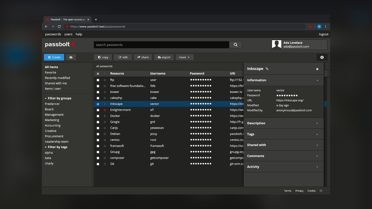Click the browser address bar
372x209 pixels.
(x=184, y=27)
